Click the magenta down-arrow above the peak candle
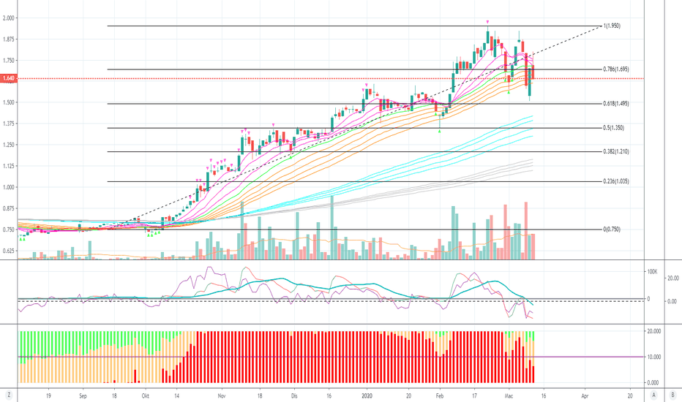The image size is (682, 402). pyautogui.click(x=487, y=22)
